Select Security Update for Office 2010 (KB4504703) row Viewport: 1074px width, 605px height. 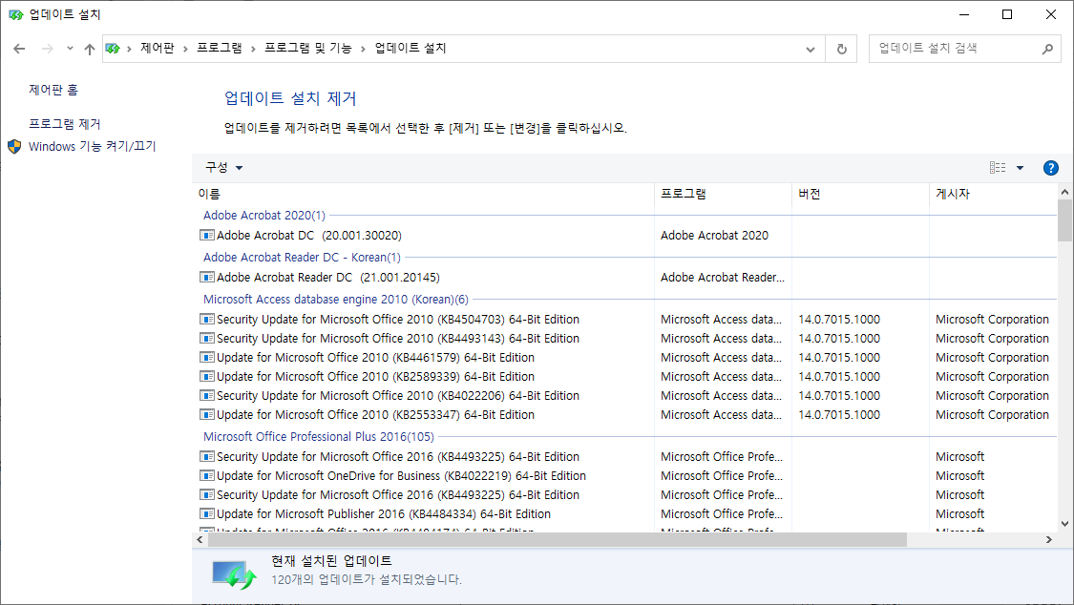(x=626, y=320)
